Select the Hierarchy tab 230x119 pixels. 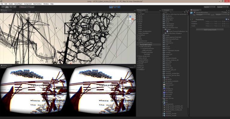coord(142,10)
